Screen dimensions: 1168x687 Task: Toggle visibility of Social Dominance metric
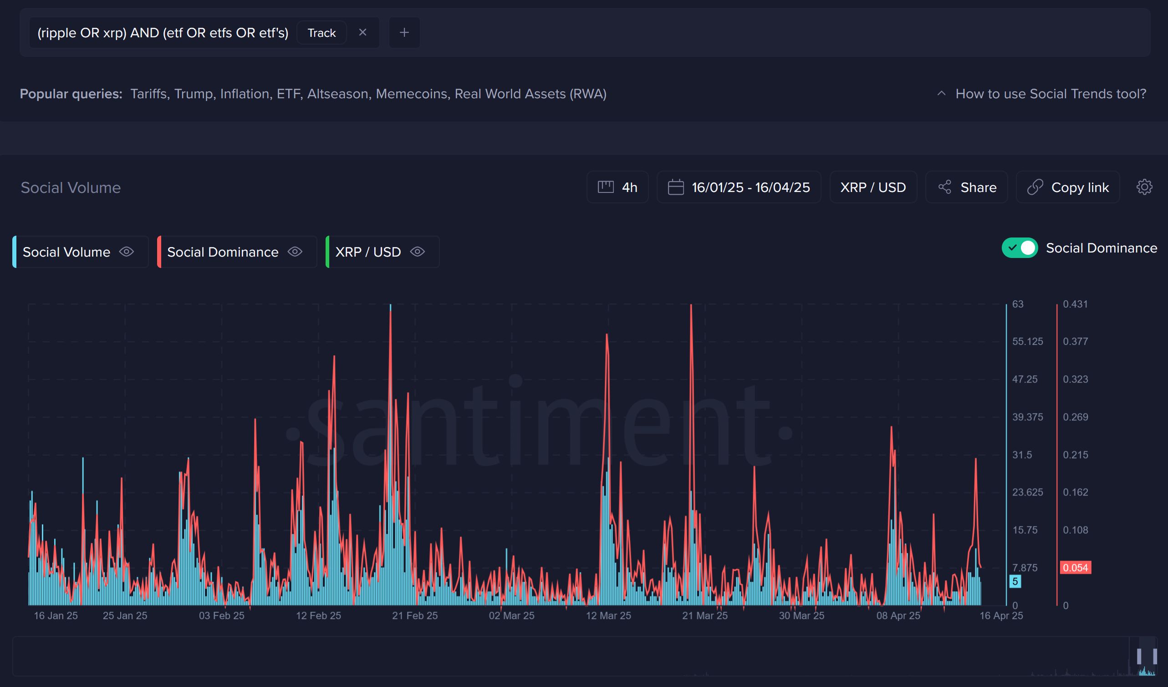coord(295,252)
